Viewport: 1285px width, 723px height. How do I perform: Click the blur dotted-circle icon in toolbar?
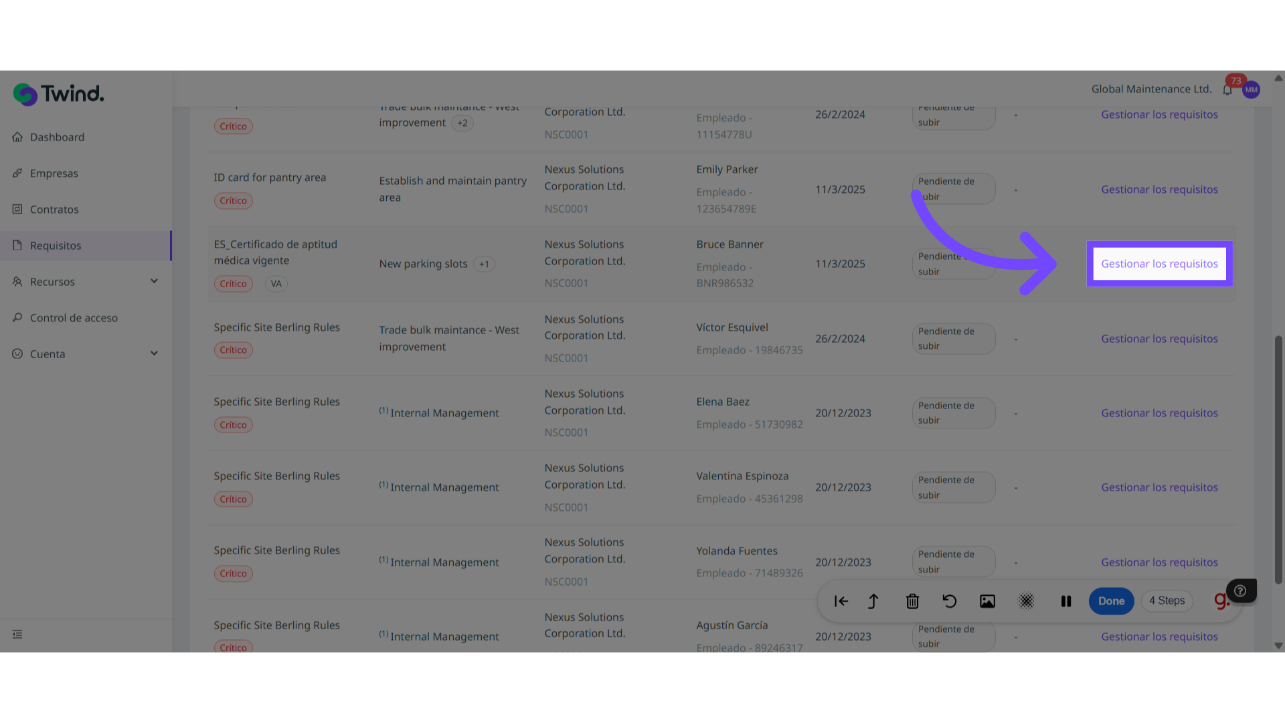click(1026, 601)
